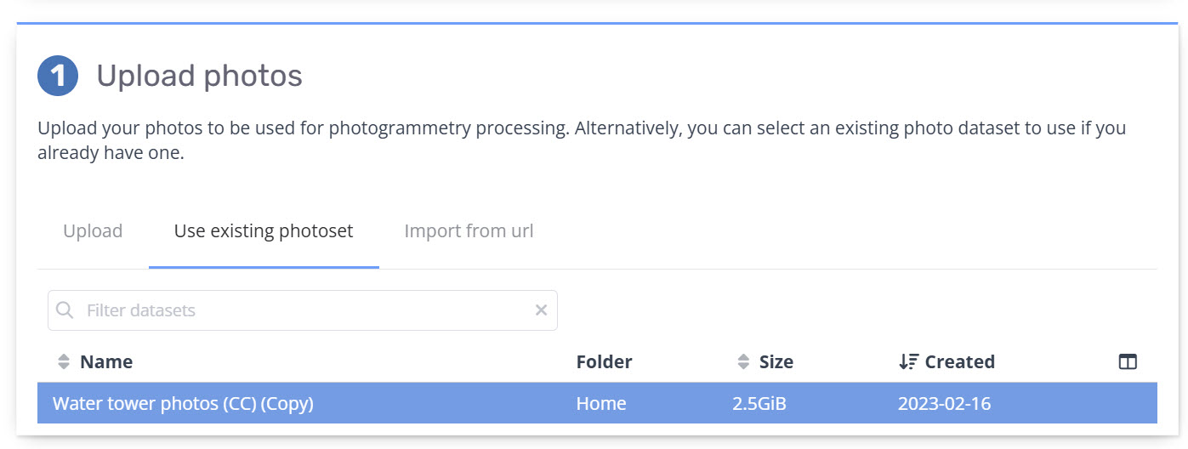Click the sort arrows beside Name
This screenshot has height=449, width=1188.
pyautogui.click(x=64, y=362)
